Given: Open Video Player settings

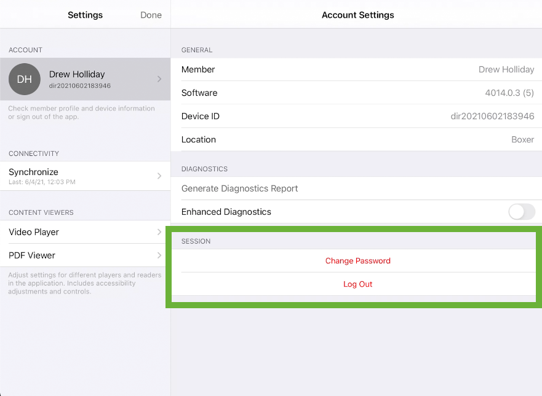Looking at the screenshot, I should point(85,232).
